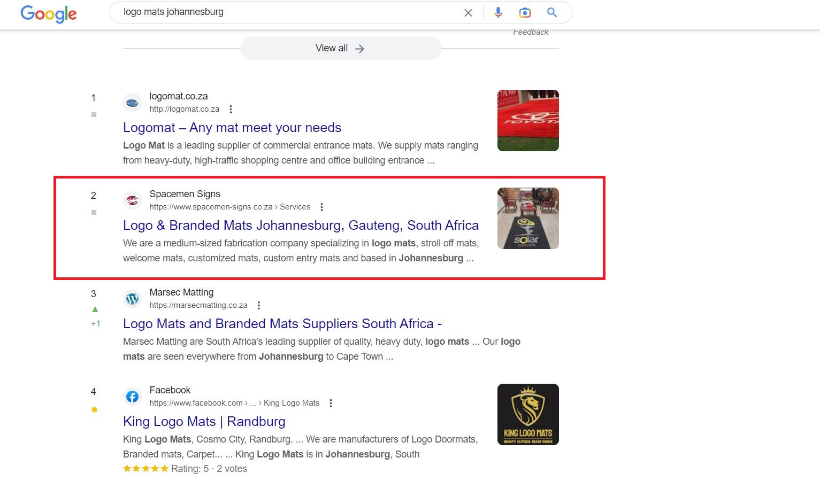Screen dimensions: 820x481
Task: Open the three-dot menu beside Spacemen Signs URL
Action: 321,207
